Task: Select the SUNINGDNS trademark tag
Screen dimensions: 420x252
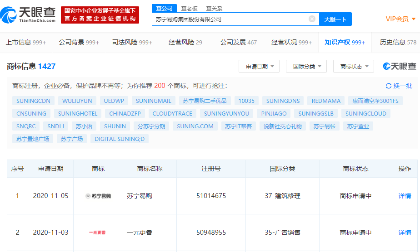Action: point(283,101)
